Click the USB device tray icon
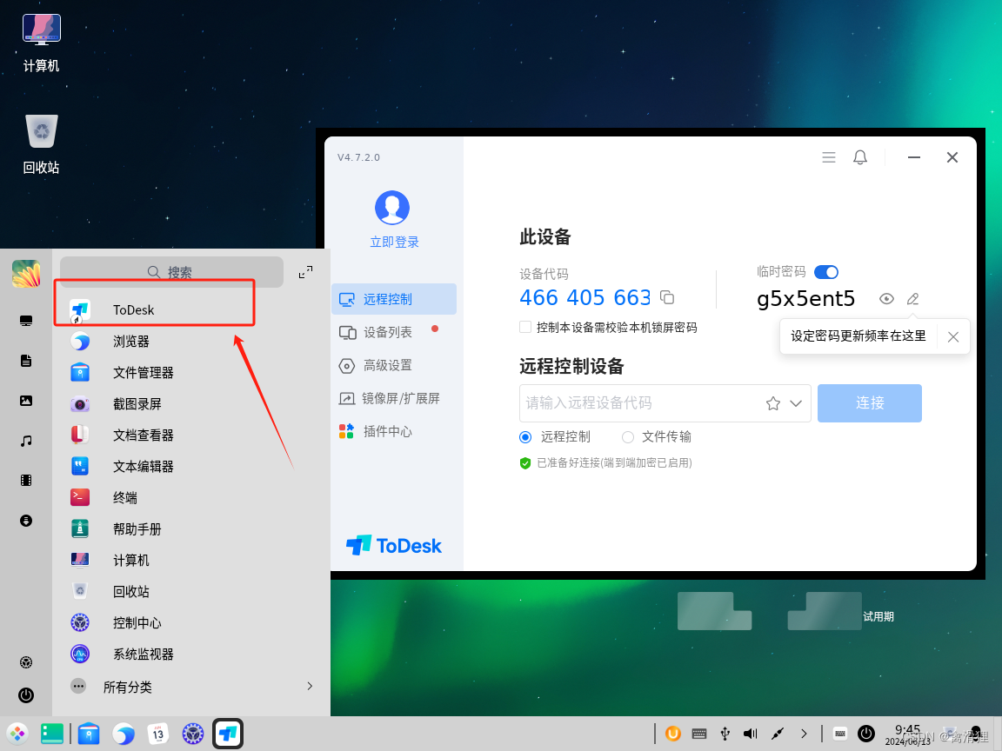 tap(725, 734)
